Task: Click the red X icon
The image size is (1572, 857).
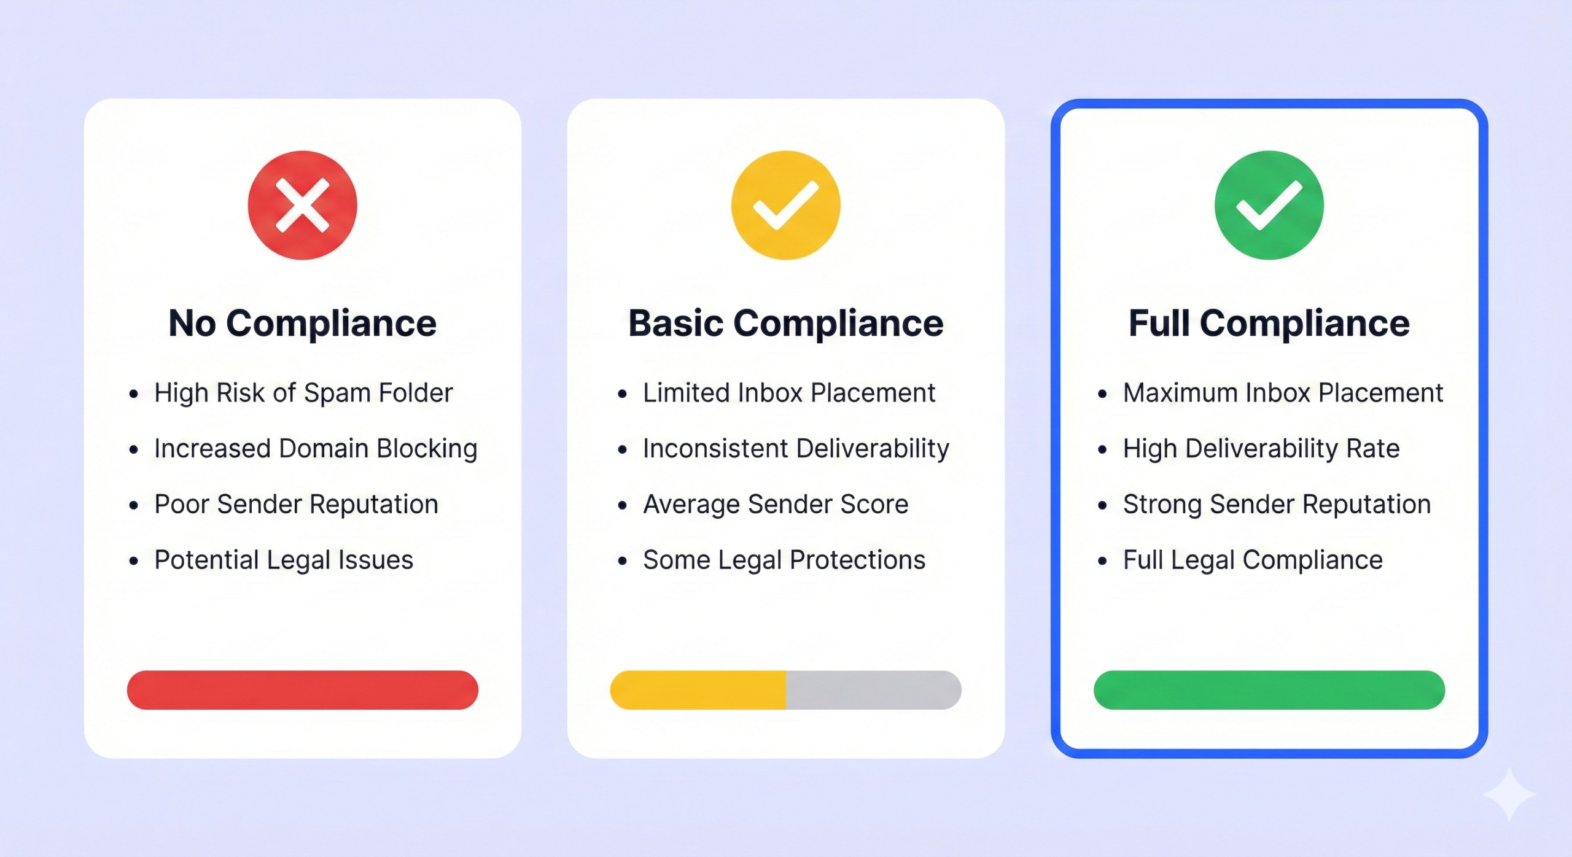Action: coord(302,205)
